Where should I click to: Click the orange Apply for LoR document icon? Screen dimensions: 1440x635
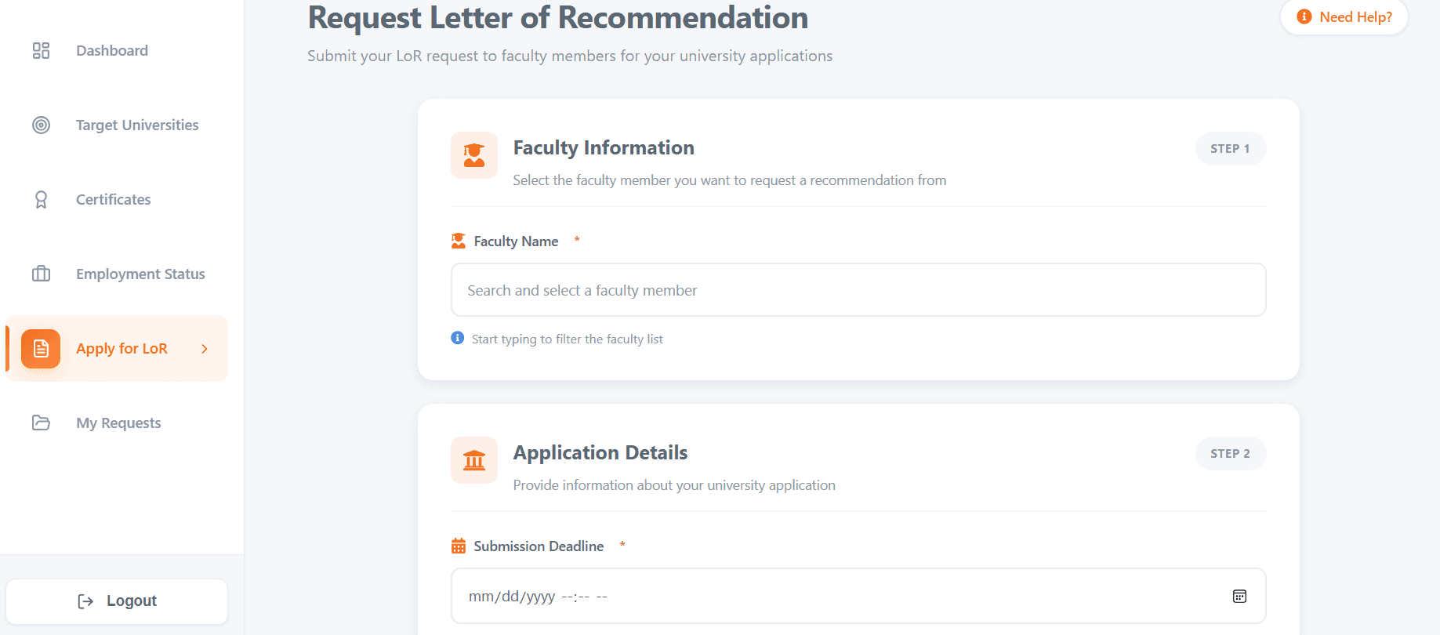(41, 349)
